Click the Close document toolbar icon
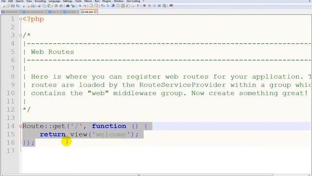Image resolution: width=312 pixels, height=176 pixels. coord(23,6)
